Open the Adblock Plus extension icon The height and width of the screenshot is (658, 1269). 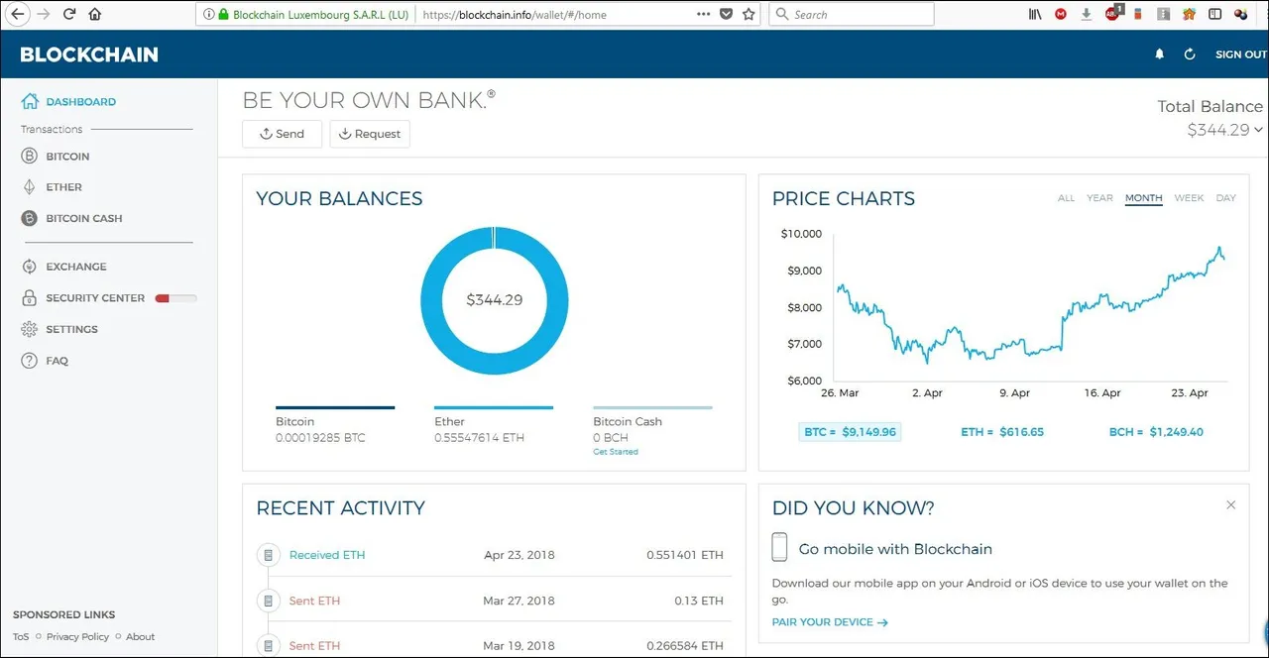click(x=1113, y=14)
